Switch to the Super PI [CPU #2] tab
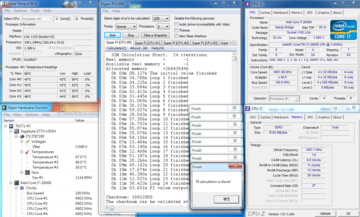Image resolution: width=360 pixels, height=217 pixels. [176, 43]
